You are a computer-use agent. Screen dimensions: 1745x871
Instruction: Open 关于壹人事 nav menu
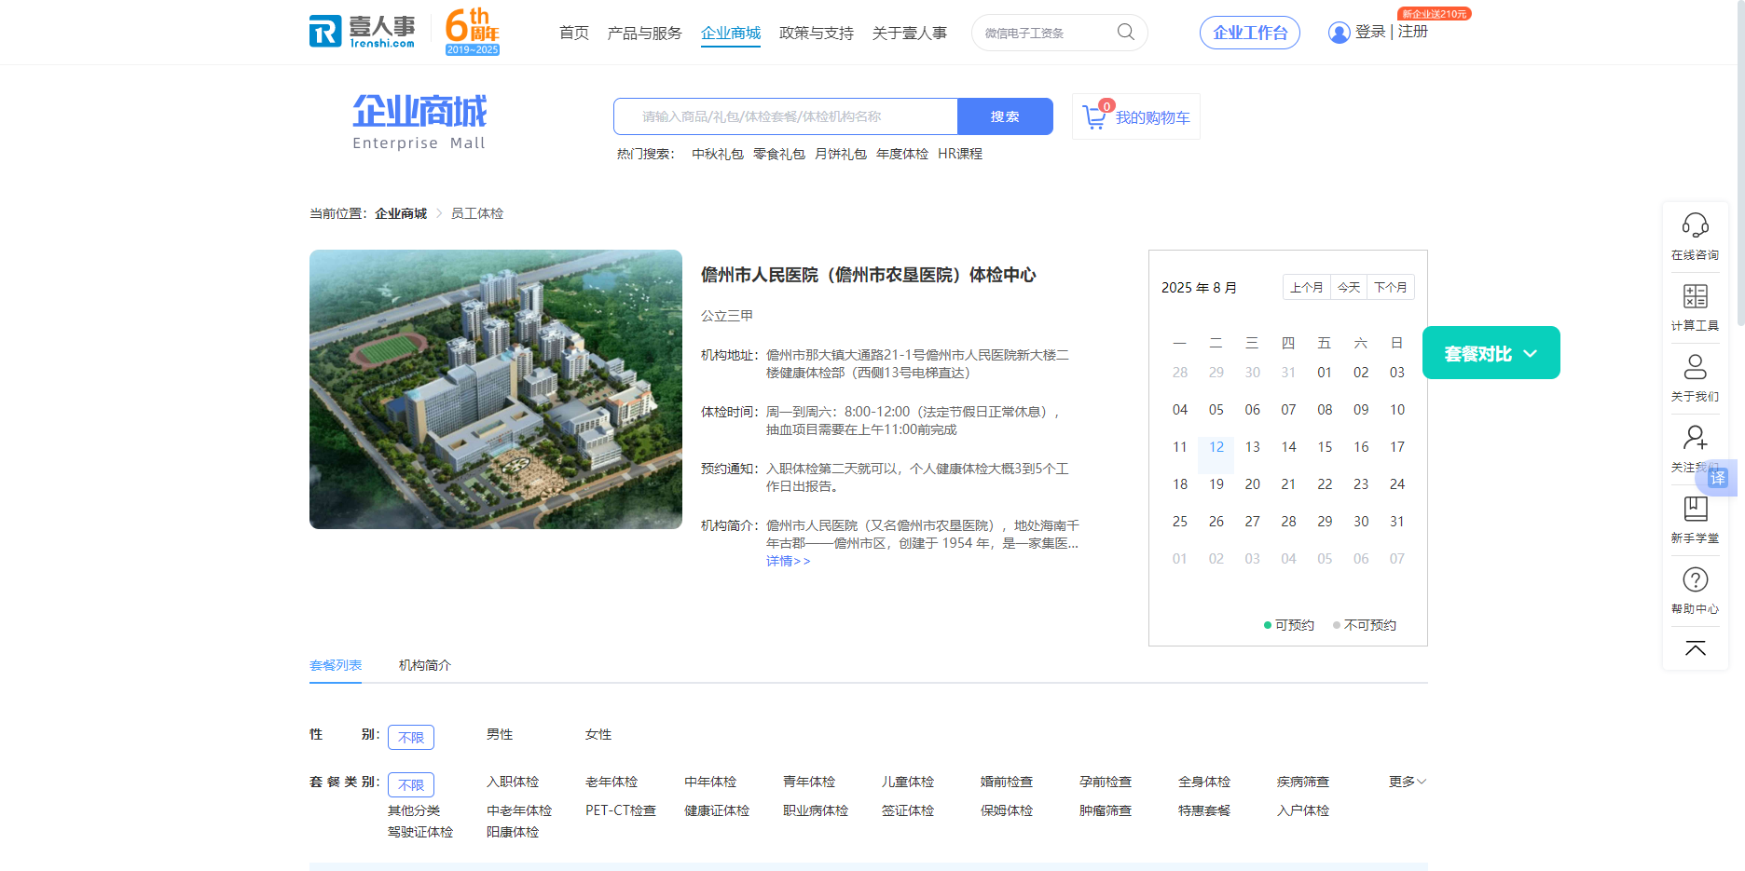click(910, 34)
